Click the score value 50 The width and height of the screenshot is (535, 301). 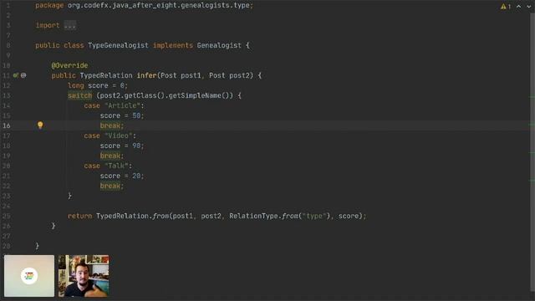pos(136,115)
